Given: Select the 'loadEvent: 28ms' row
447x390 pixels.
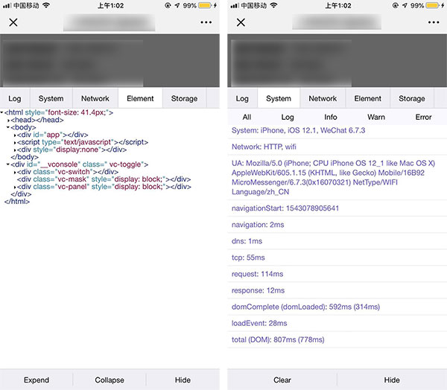Looking at the screenshot, I should pos(337,323).
